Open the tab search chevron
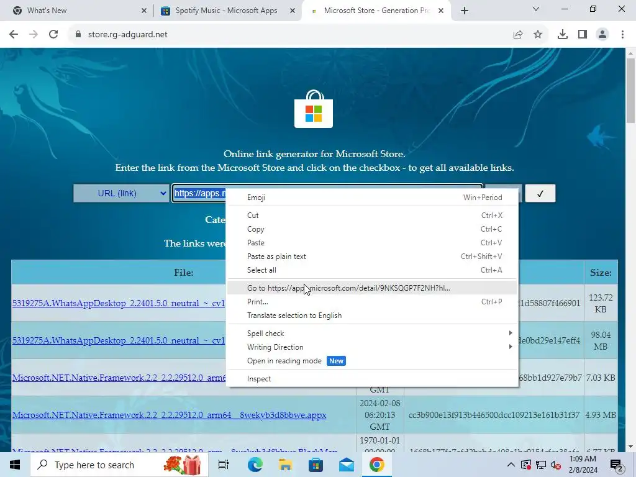This screenshot has height=477, width=636. (536, 9)
